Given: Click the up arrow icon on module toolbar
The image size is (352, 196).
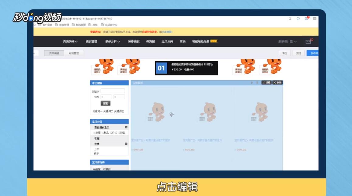Looking at the screenshot, I should [252, 82].
